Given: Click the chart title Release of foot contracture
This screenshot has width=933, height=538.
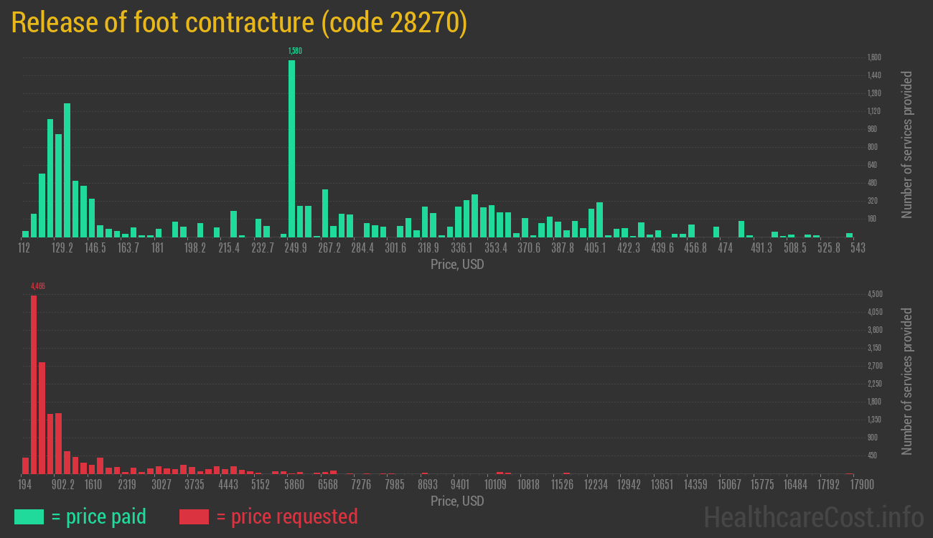Looking at the screenshot, I should click(239, 23).
